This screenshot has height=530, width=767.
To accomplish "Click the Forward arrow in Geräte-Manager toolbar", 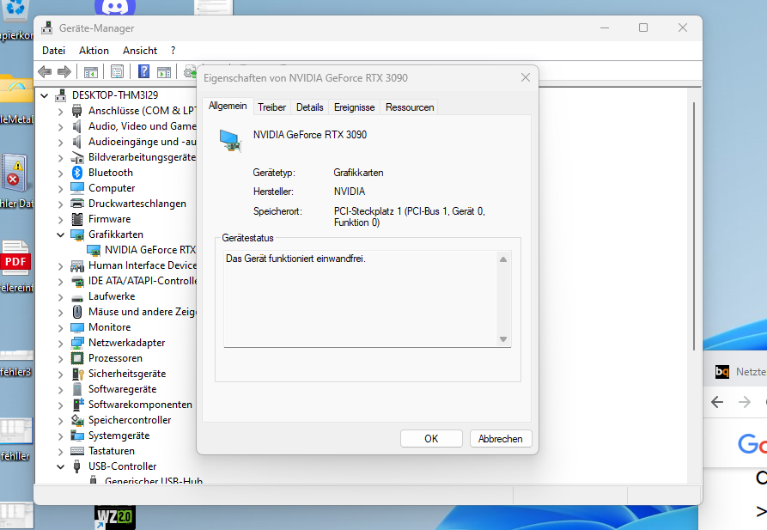I will [x=64, y=72].
